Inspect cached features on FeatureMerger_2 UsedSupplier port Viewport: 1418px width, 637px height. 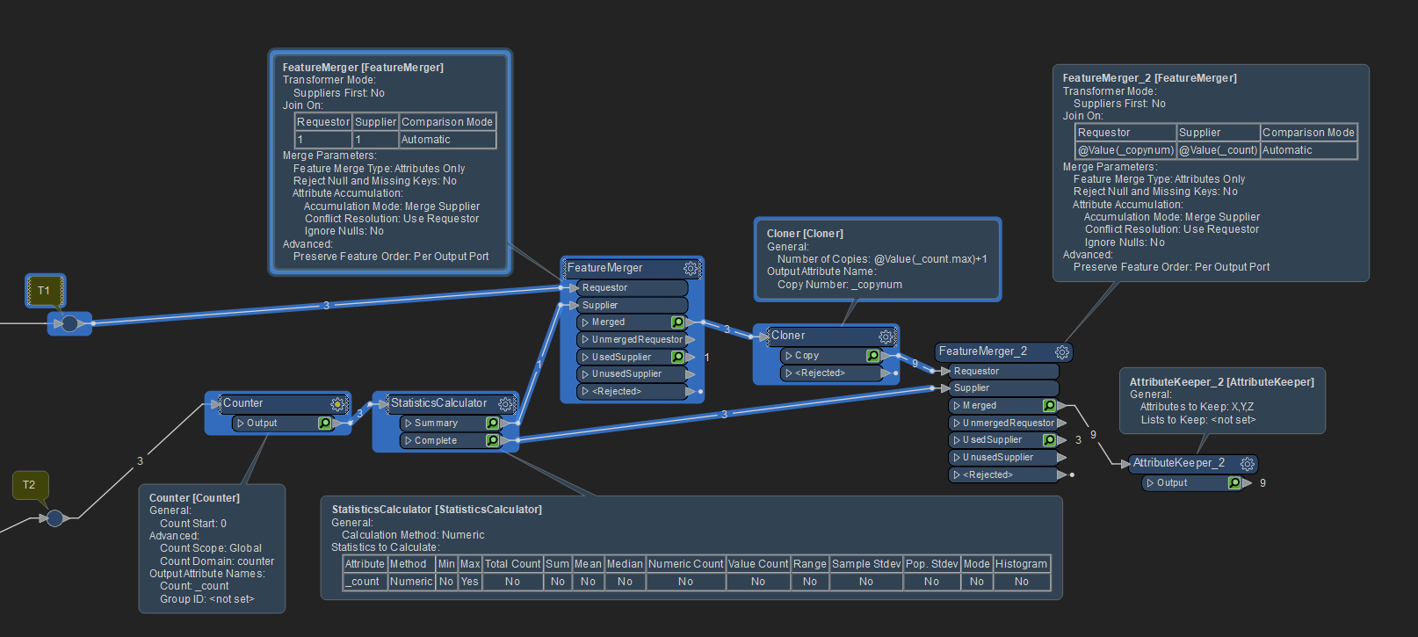(1049, 440)
